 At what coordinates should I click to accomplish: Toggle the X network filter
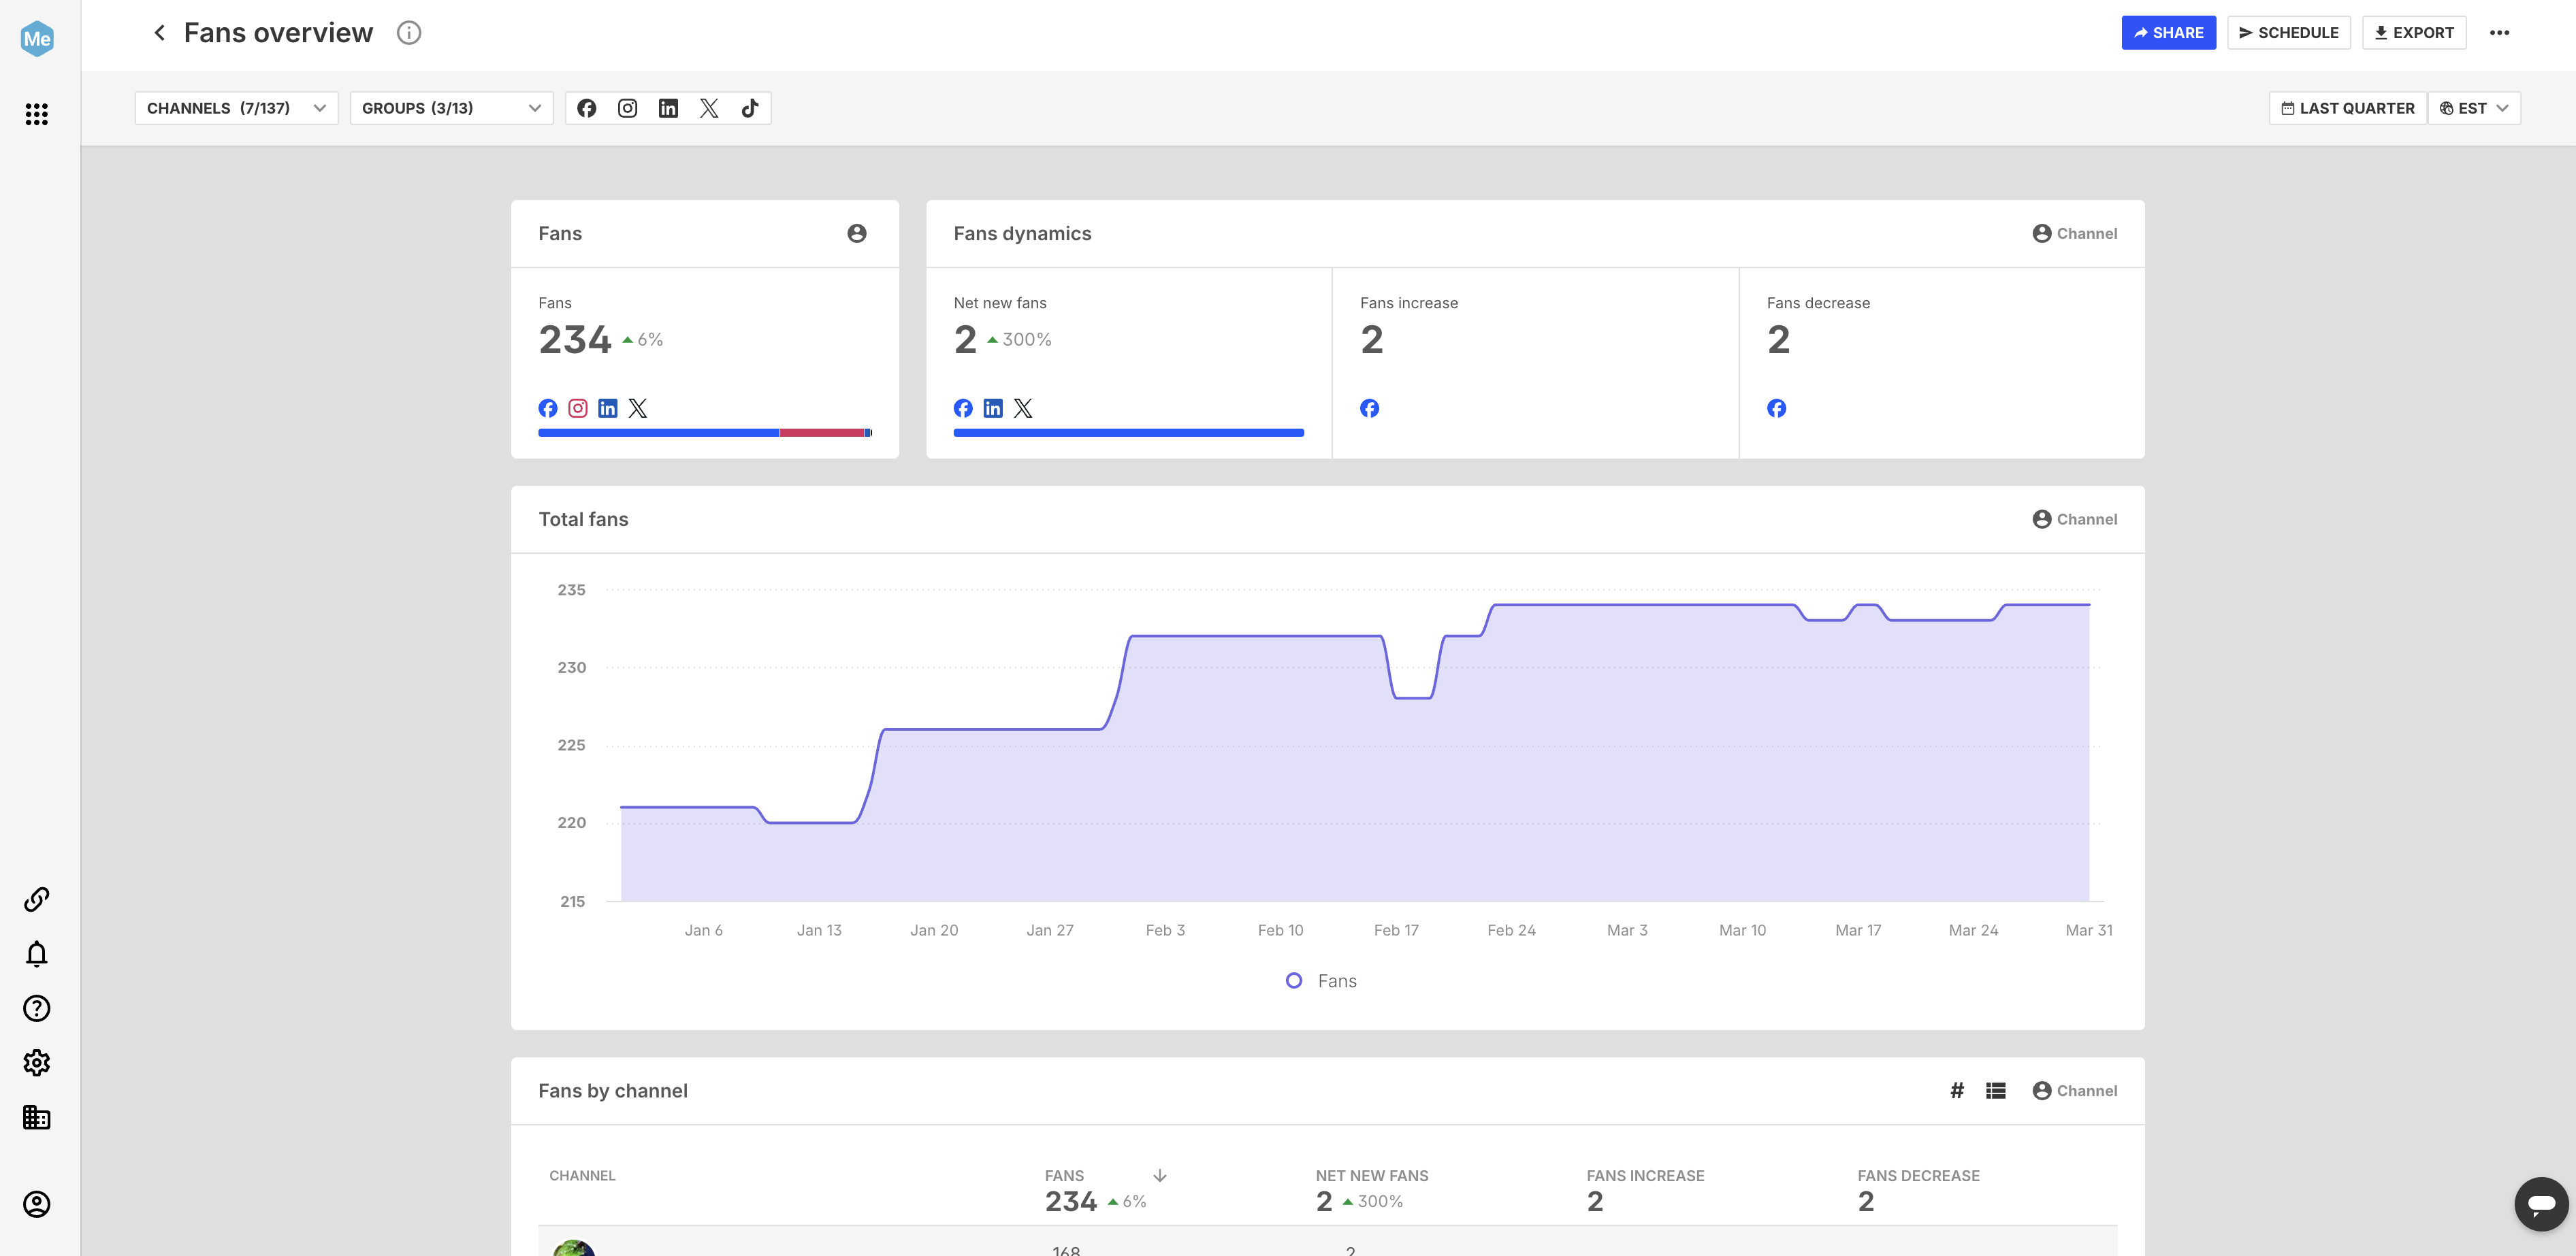(x=709, y=108)
